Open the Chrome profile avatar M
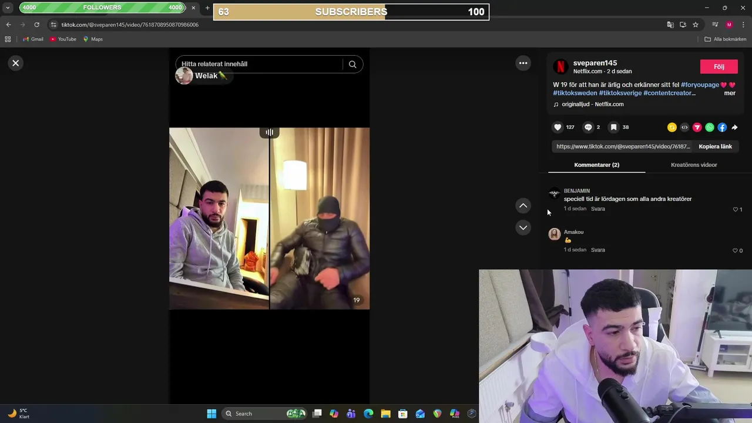 click(729, 25)
